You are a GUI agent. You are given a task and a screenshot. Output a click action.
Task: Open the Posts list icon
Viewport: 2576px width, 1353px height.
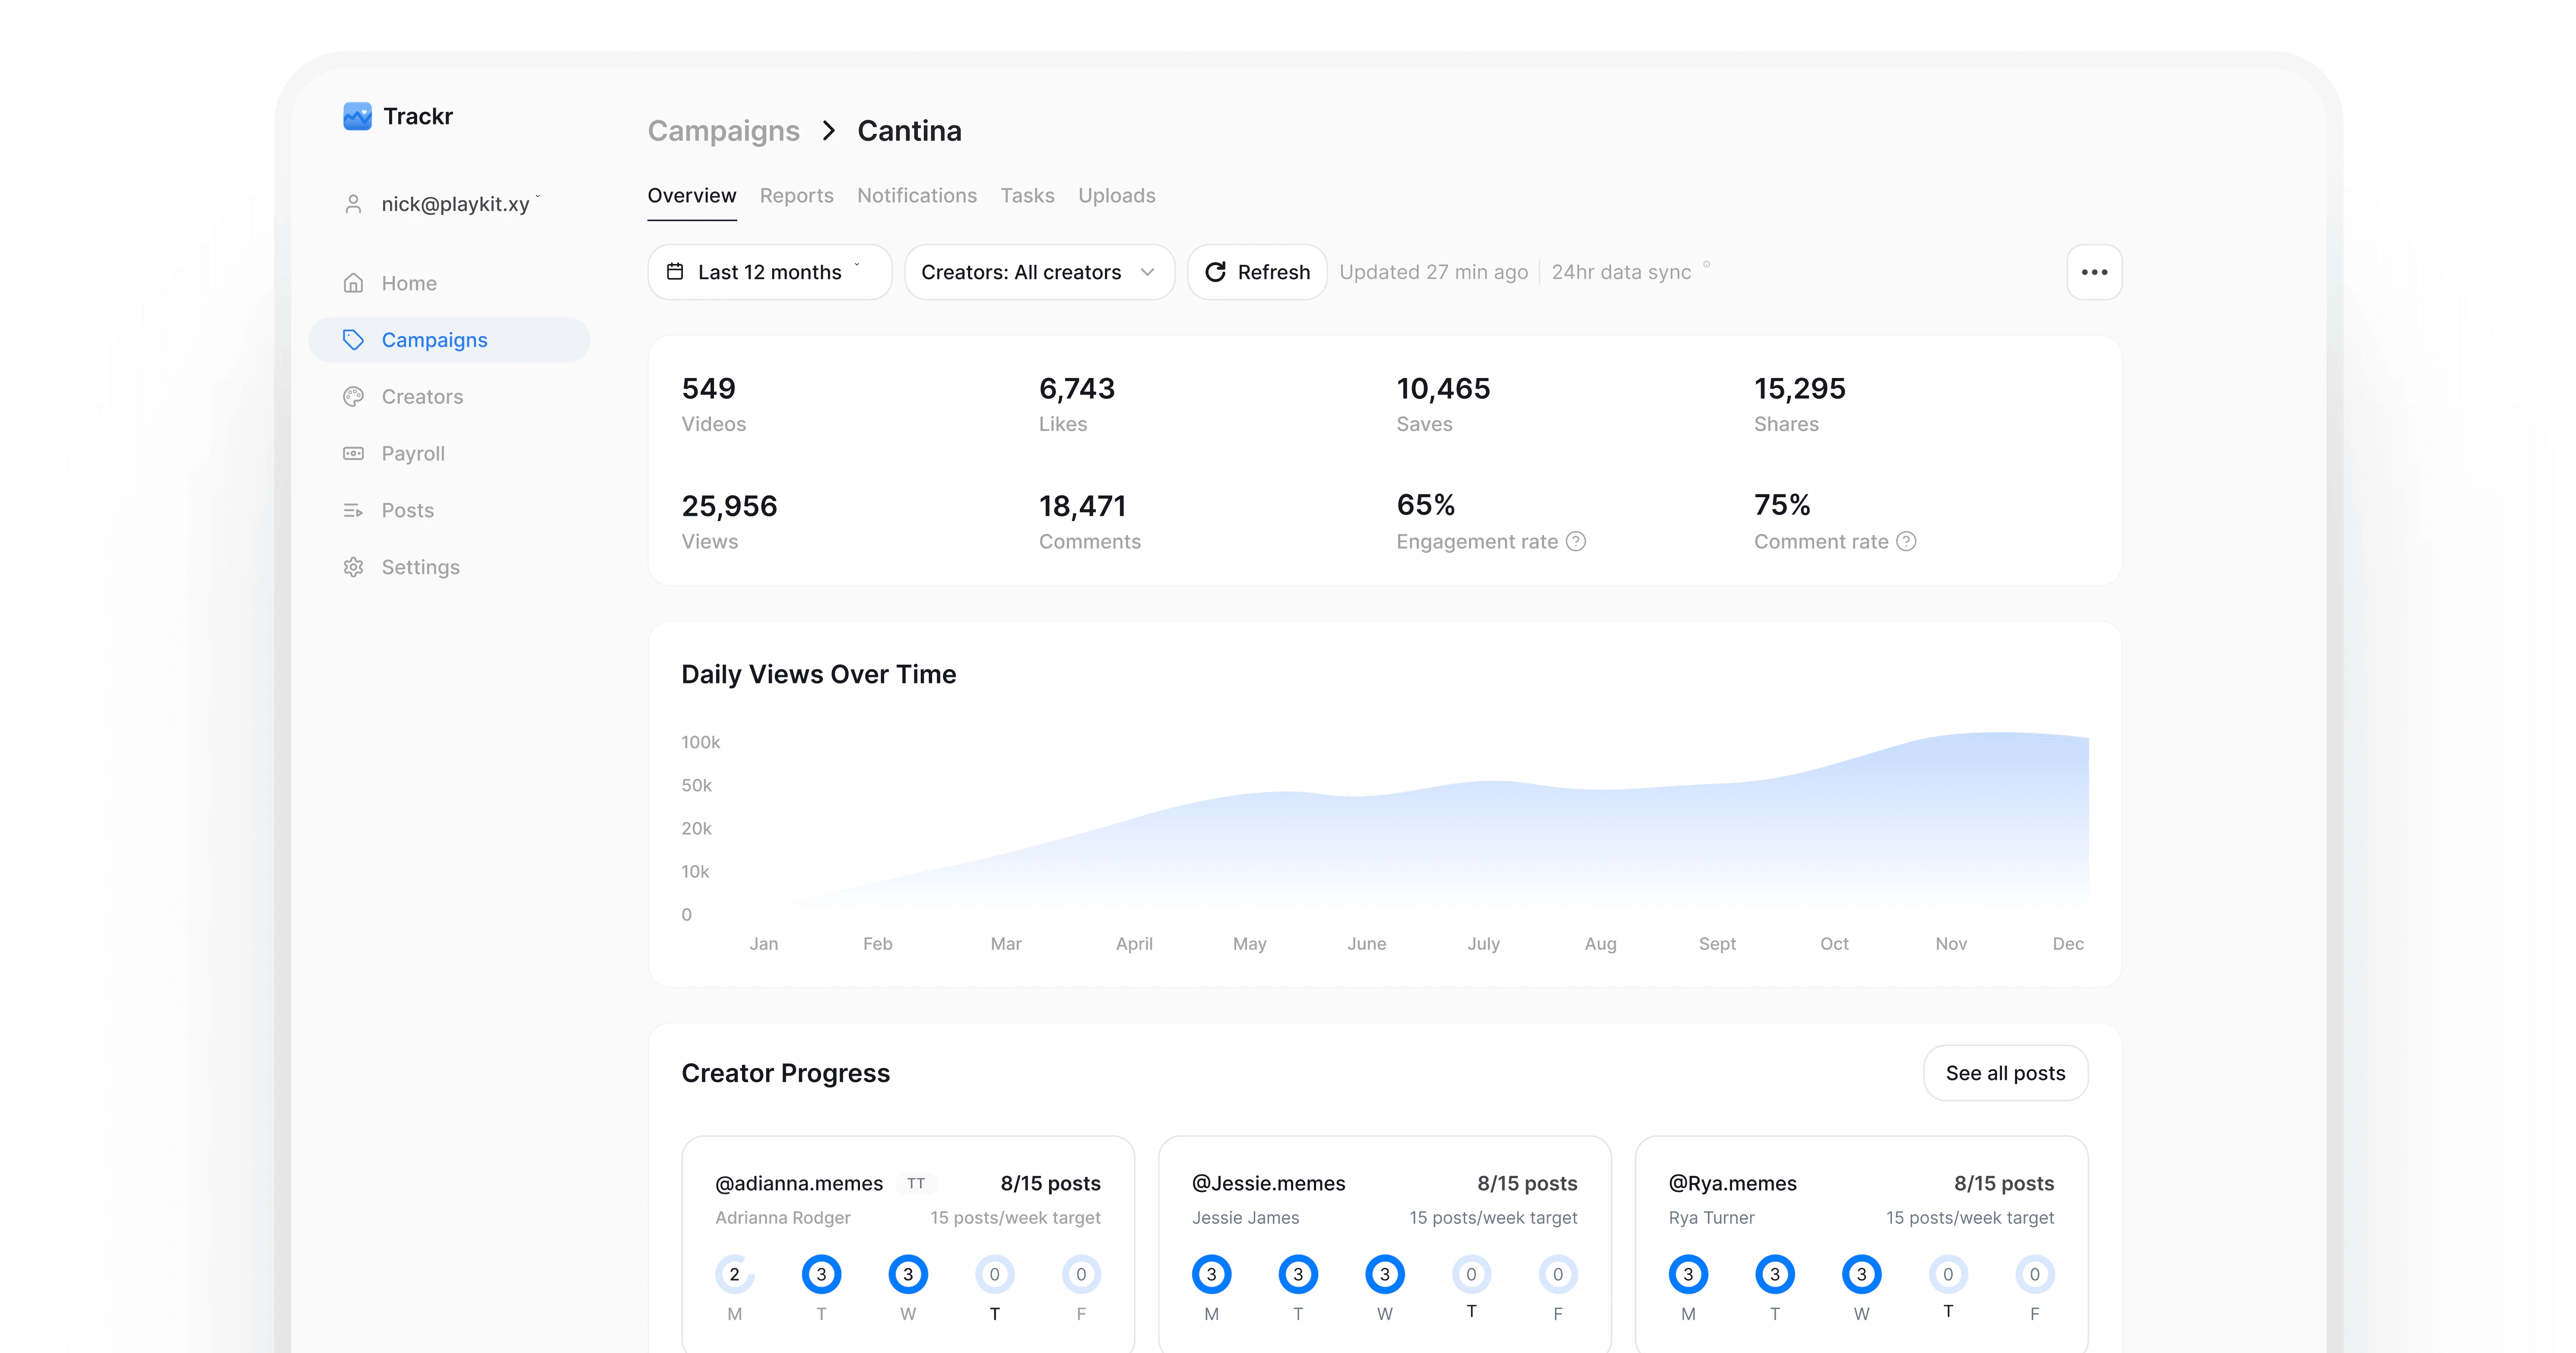(x=353, y=510)
